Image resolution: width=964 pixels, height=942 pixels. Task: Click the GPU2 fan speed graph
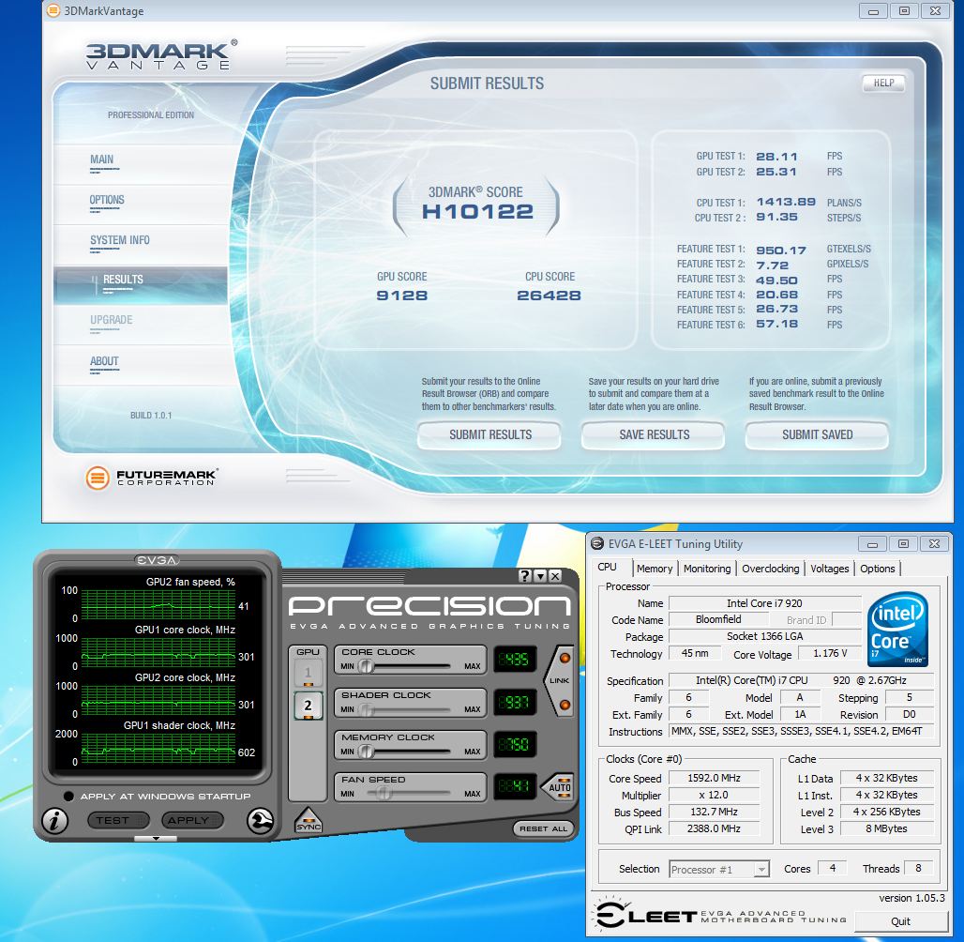pos(158,604)
